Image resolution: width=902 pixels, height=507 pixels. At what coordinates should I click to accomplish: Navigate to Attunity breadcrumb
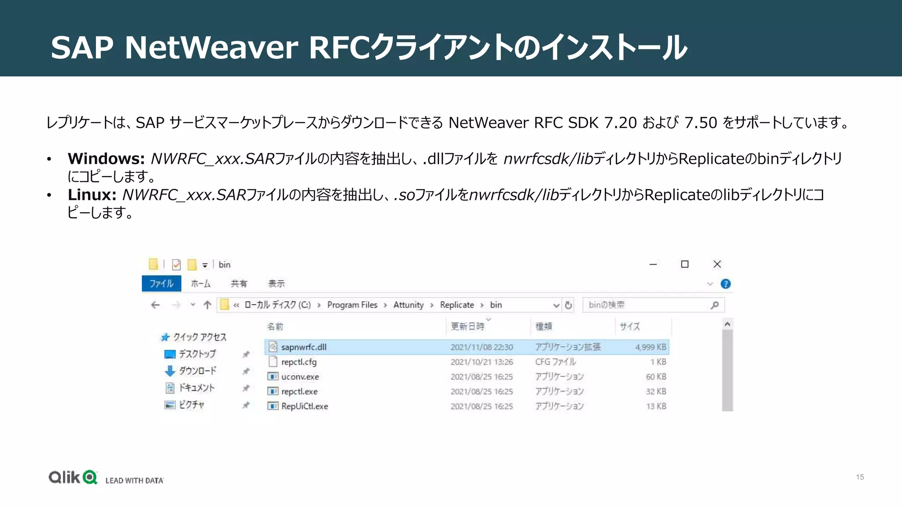point(408,305)
